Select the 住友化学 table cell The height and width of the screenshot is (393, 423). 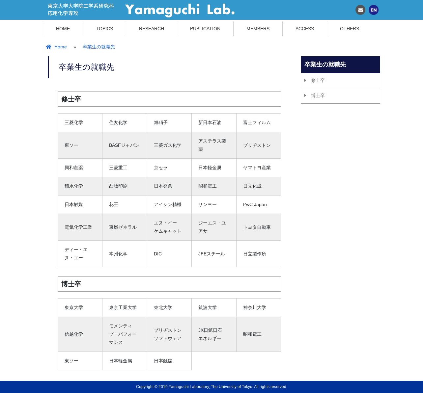[x=125, y=122]
